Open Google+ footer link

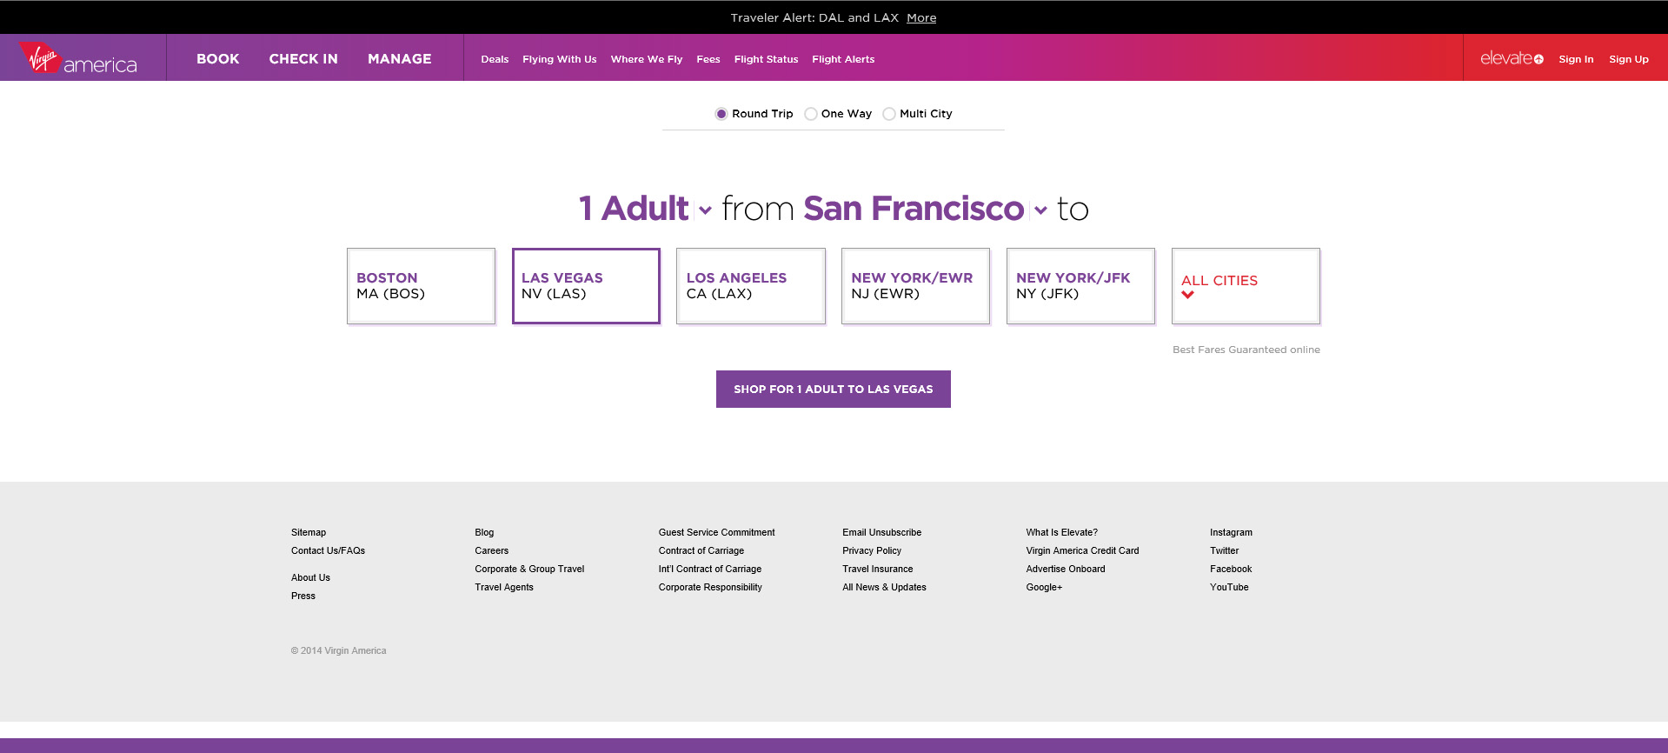point(1044,587)
